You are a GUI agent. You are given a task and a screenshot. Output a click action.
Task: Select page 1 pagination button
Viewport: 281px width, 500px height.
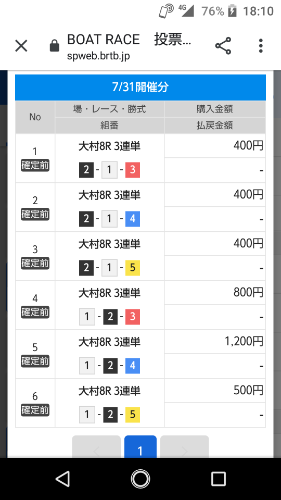click(140, 447)
